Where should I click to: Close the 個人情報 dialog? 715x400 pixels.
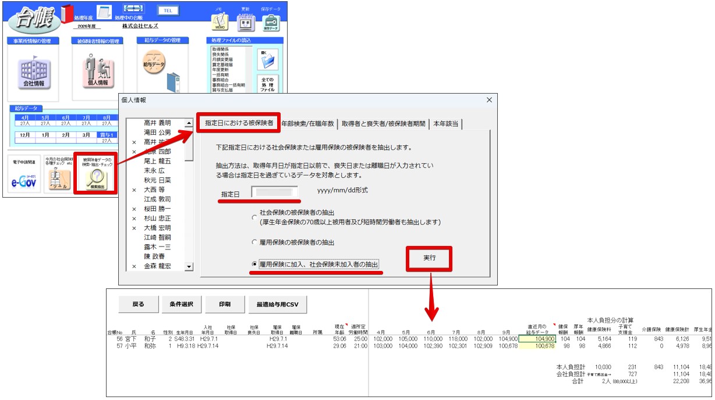point(489,100)
